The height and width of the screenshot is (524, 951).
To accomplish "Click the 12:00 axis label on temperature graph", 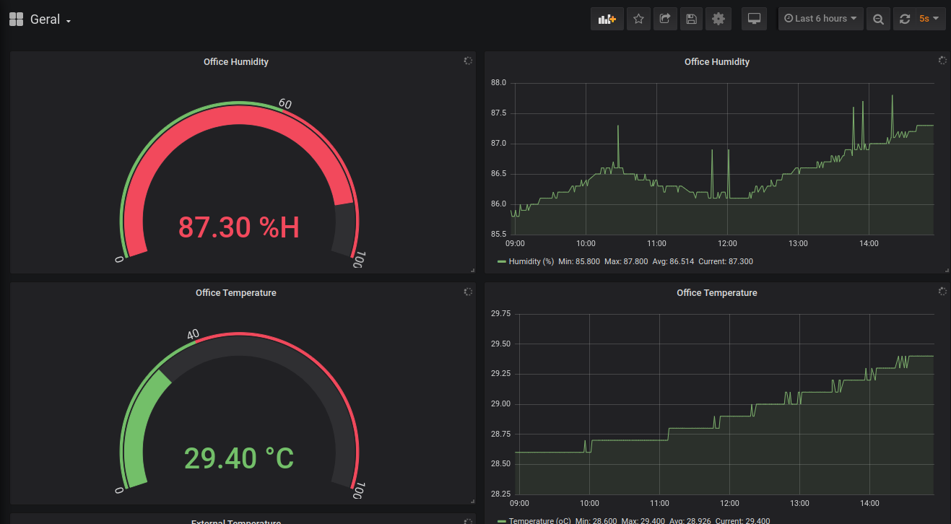I will click(729, 503).
